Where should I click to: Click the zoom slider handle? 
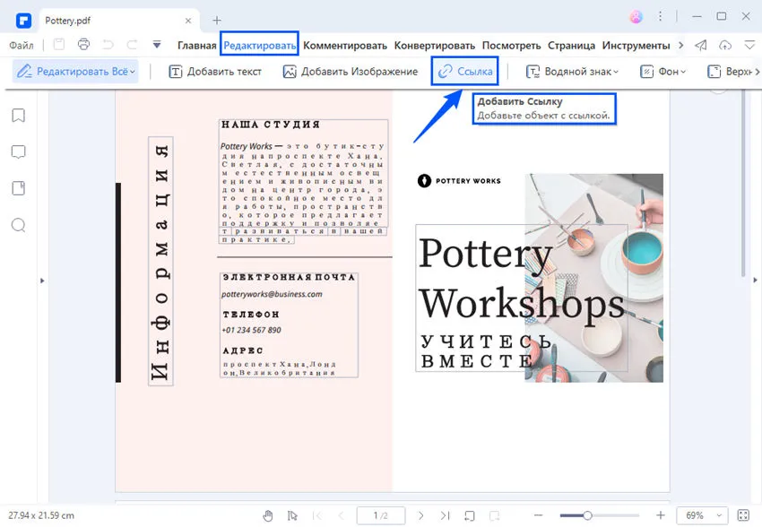pos(587,515)
